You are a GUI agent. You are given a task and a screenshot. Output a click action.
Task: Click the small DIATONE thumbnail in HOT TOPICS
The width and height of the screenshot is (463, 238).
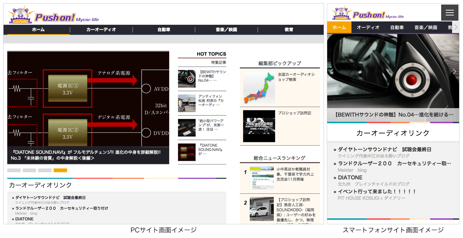[187, 152]
